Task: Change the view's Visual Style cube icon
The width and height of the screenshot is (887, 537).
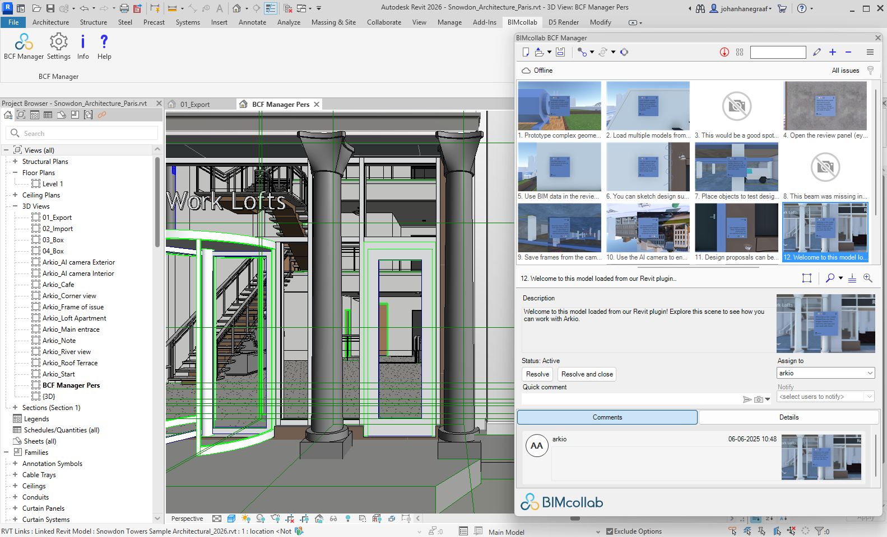Action: tap(231, 519)
